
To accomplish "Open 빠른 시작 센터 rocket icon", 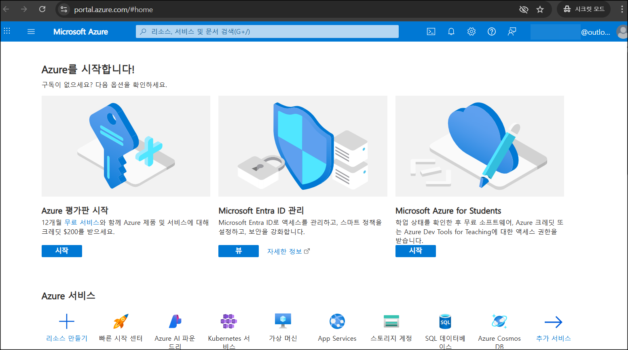I will point(121,322).
